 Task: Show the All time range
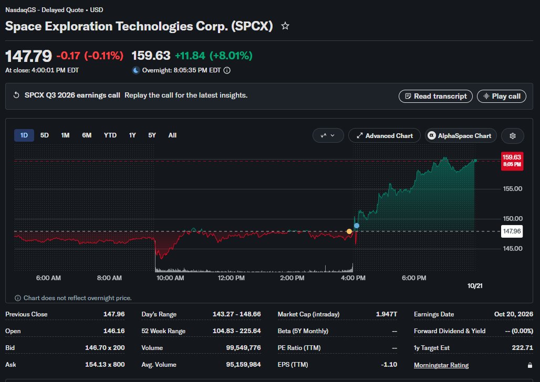[x=172, y=135]
